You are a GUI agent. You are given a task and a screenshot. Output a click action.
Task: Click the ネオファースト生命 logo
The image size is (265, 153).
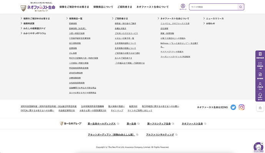[x=38, y=7]
